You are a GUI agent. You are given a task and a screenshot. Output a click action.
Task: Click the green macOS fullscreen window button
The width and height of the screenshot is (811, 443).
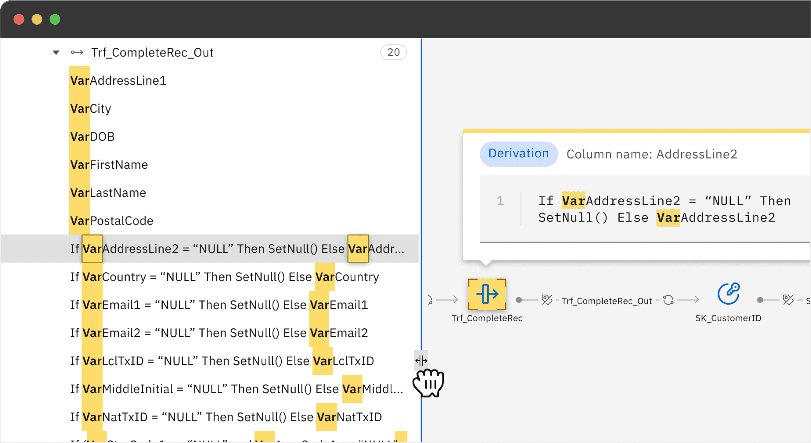(55, 19)
